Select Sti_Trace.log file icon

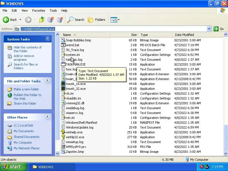pos(63,50)
